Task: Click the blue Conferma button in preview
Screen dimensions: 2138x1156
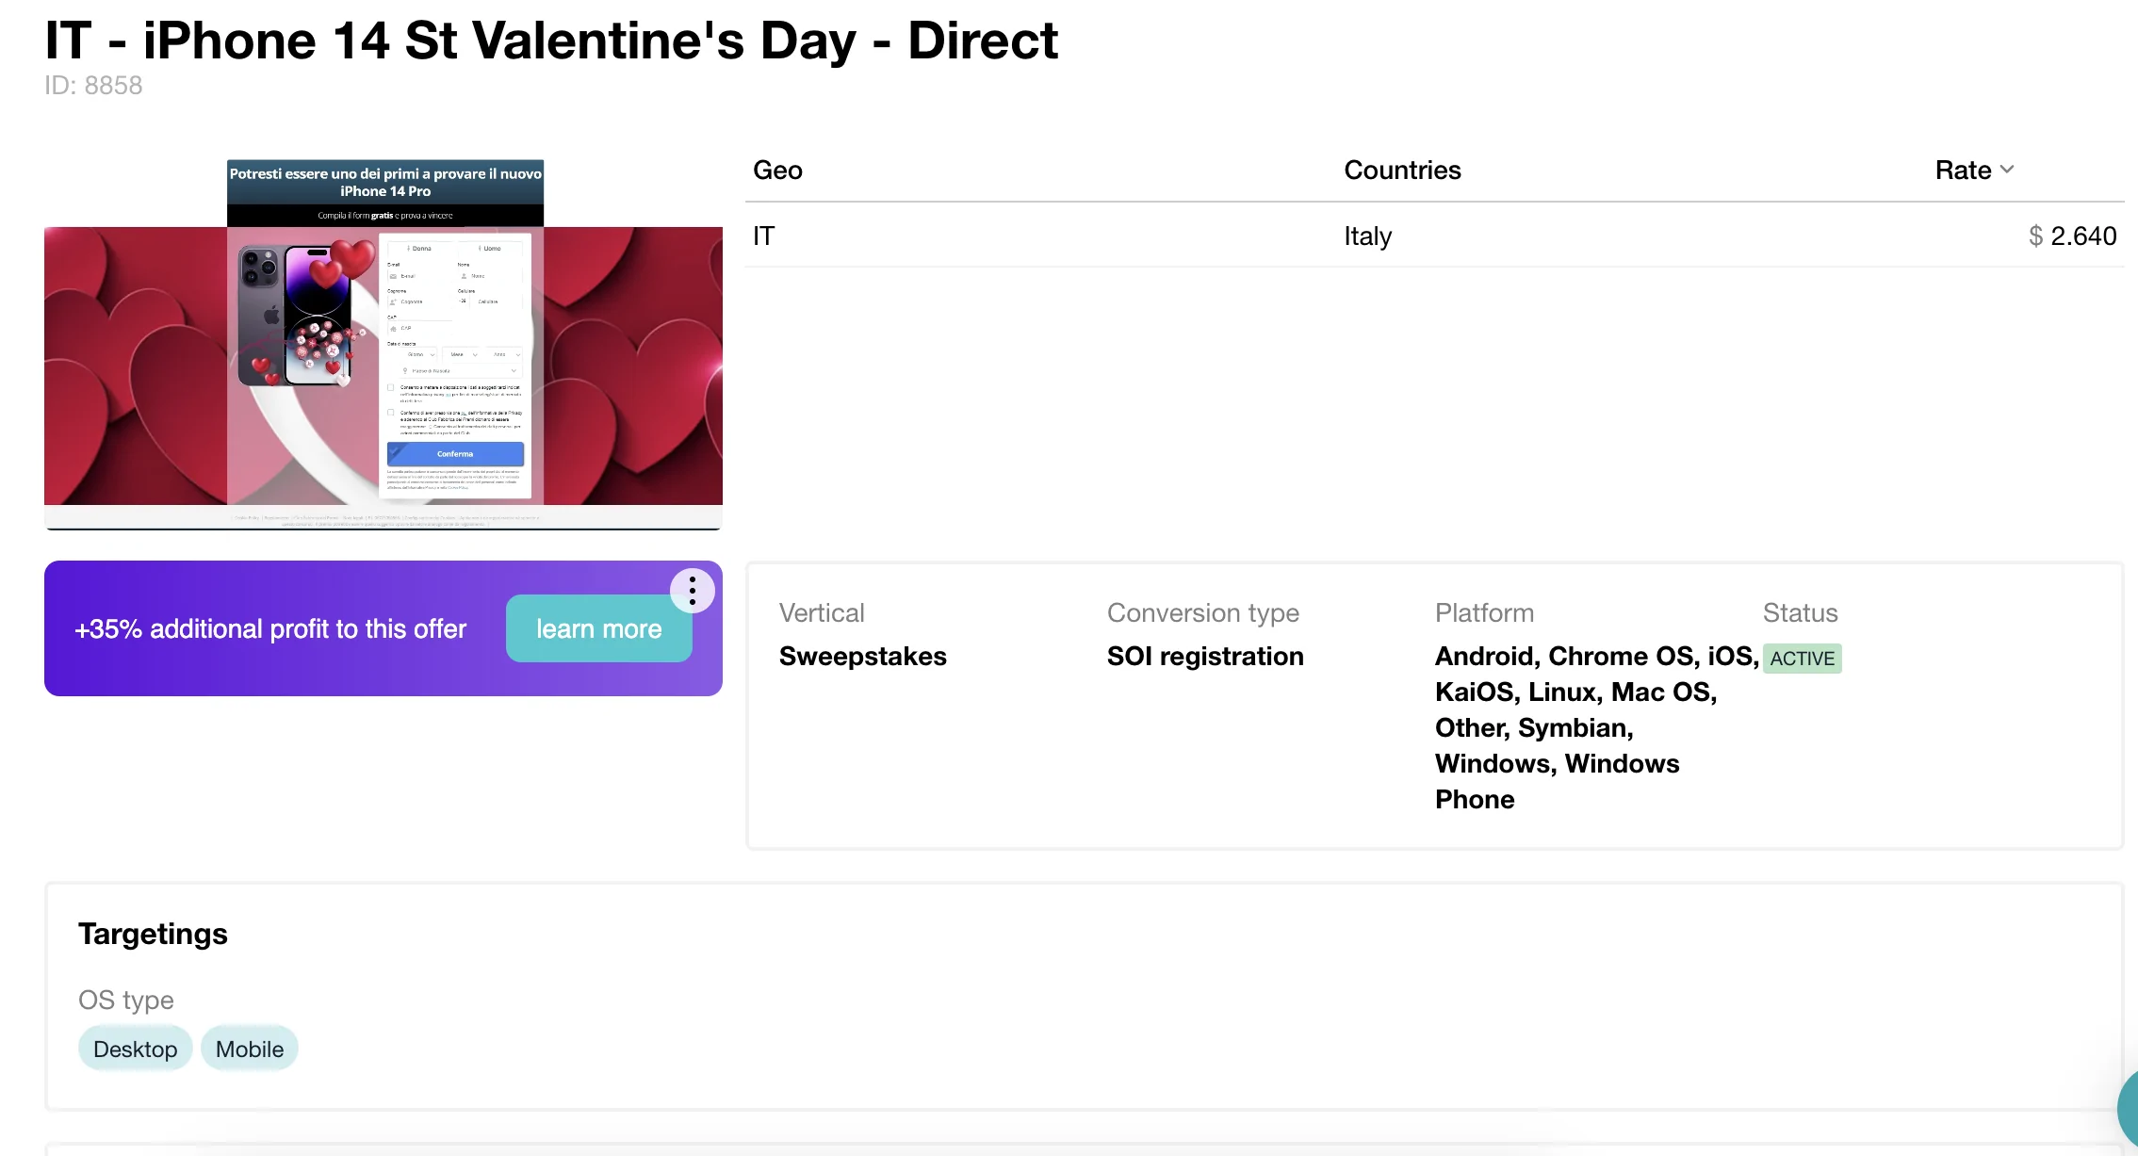Action: click(x=455, y=454)
